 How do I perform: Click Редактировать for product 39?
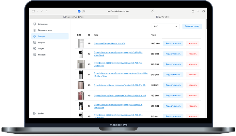click(x=173, y=43)
